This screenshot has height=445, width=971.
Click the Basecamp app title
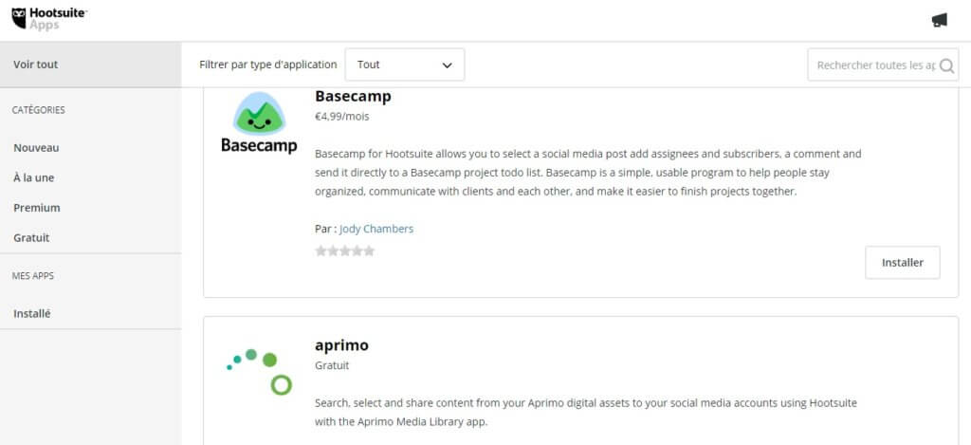tap(353, 97)
